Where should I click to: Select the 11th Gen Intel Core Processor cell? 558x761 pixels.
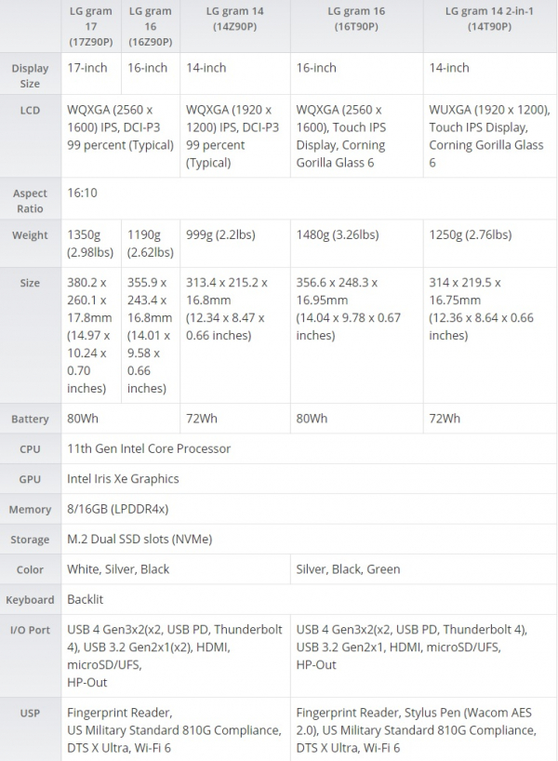pos(309,448)
